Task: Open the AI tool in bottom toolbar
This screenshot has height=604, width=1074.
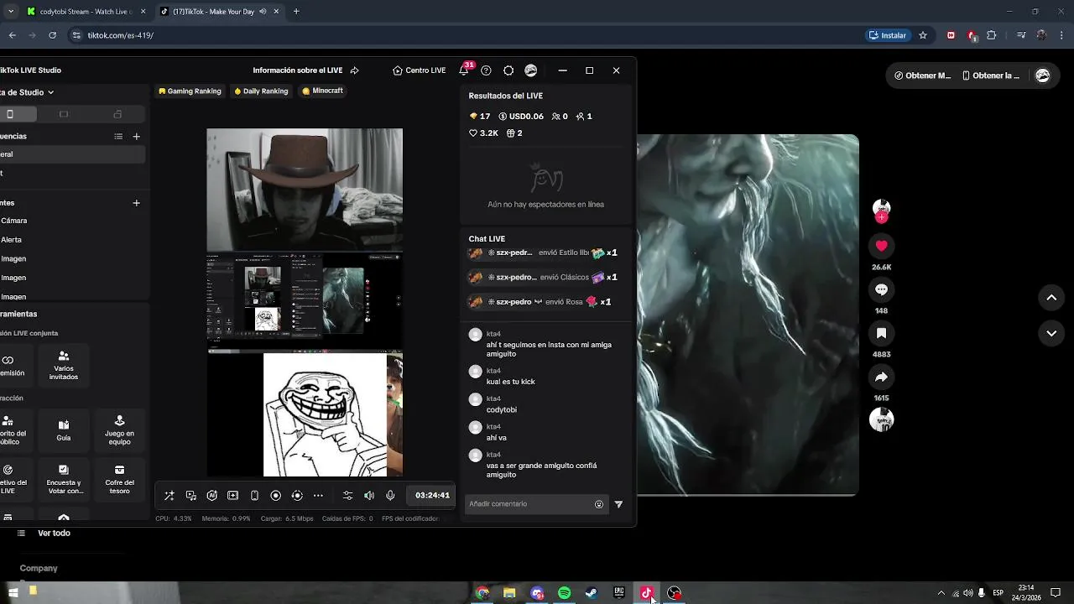Action: (x=212, y=496)
